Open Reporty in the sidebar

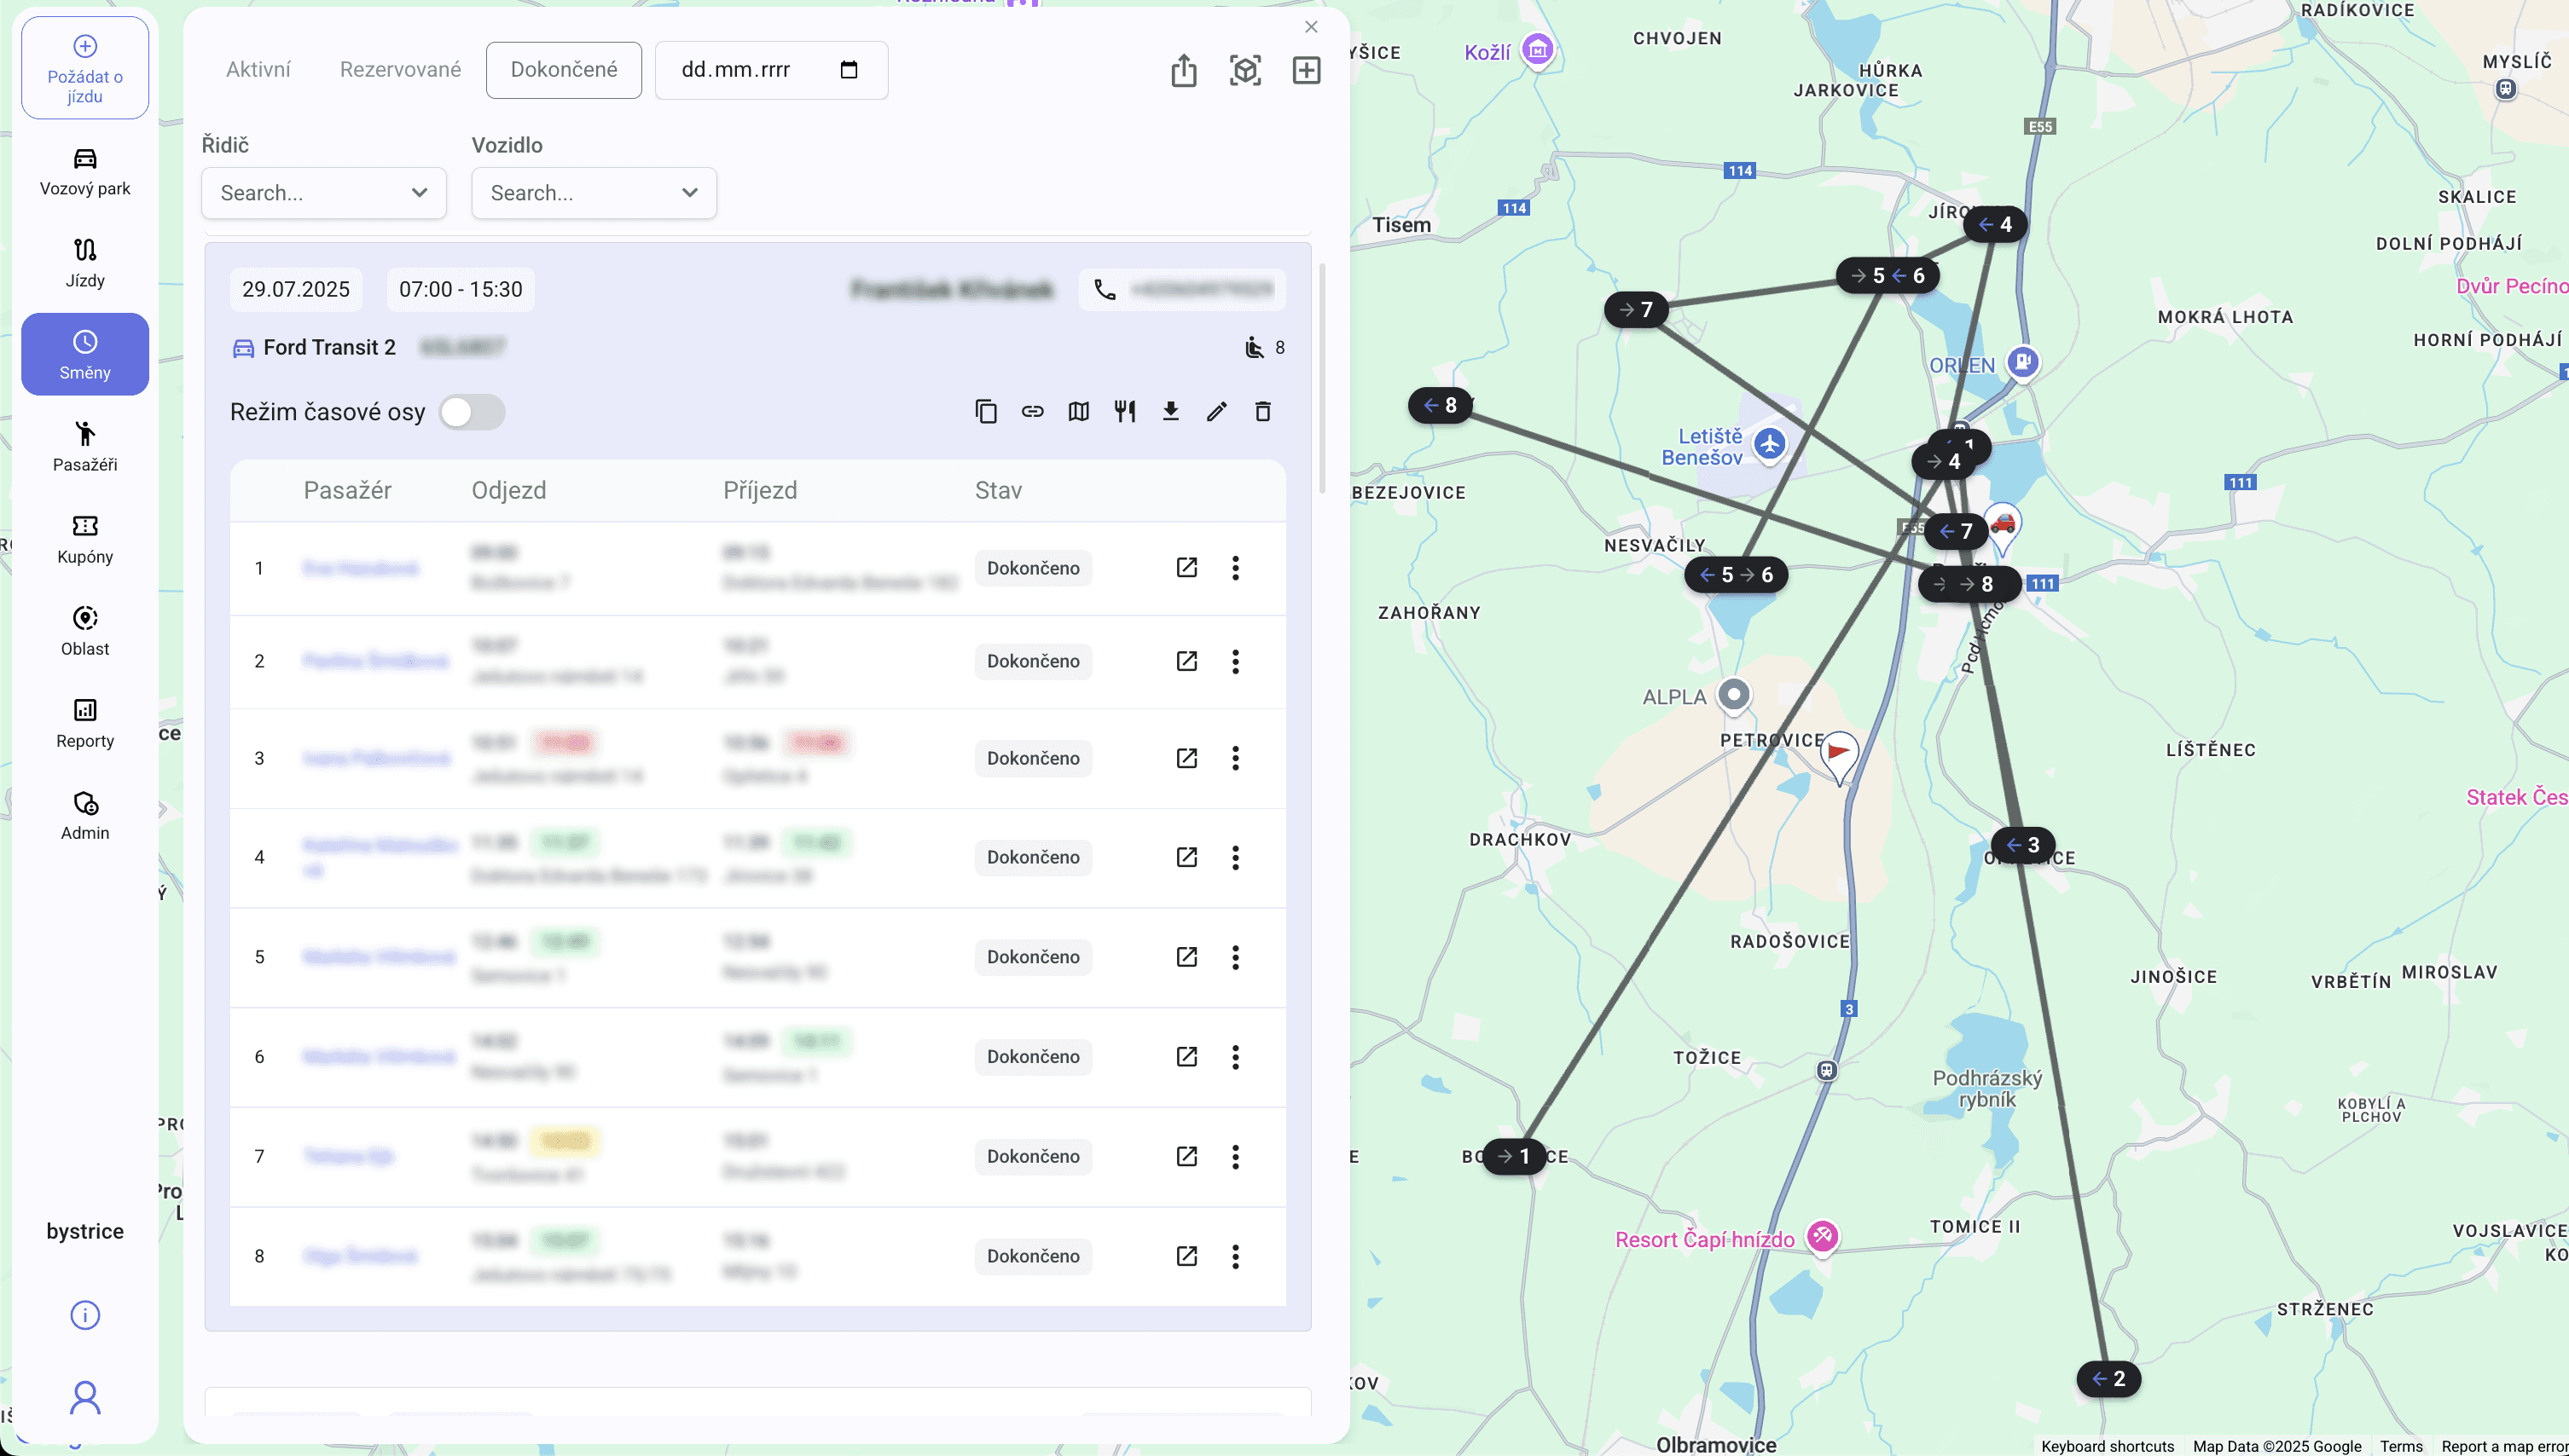click(85, 723)
